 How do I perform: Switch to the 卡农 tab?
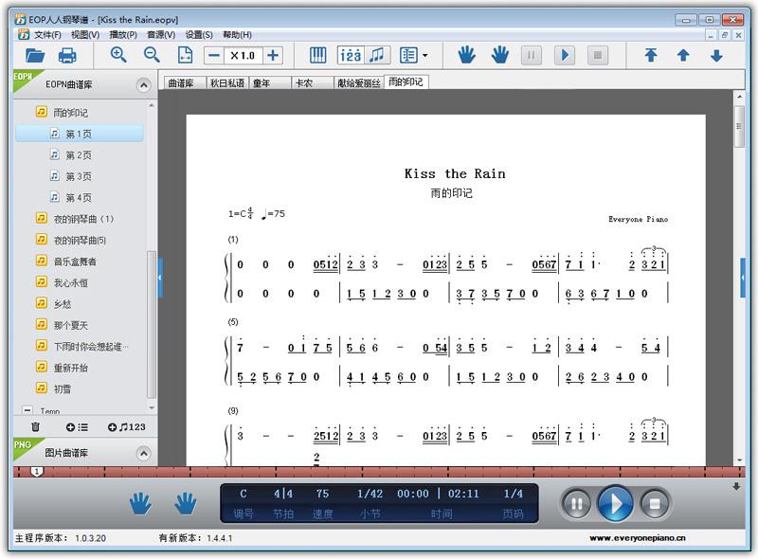pos(313,83)
